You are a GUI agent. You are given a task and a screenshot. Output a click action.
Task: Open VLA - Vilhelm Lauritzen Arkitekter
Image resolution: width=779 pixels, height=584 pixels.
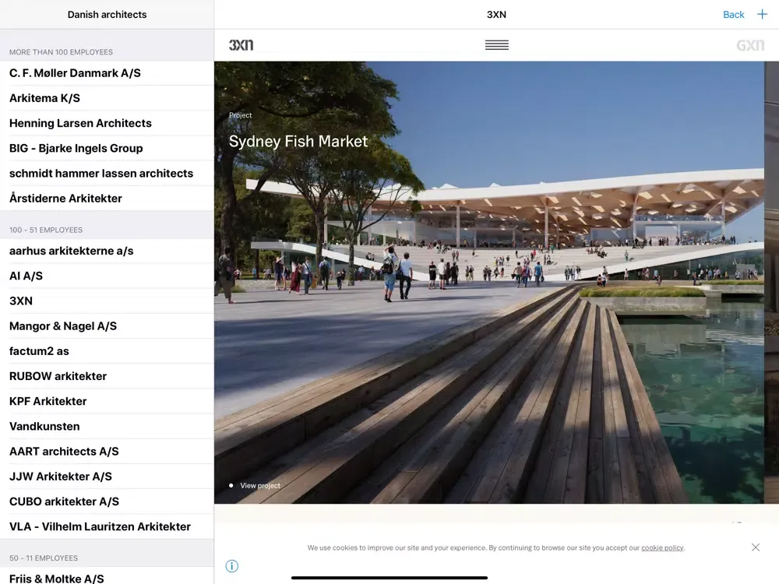[x=107, y=527]
